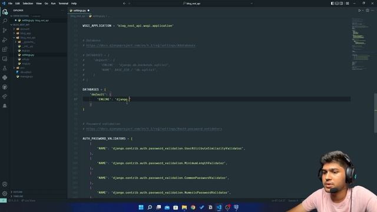
Task: Open the Python extension view
Action: 5,78
